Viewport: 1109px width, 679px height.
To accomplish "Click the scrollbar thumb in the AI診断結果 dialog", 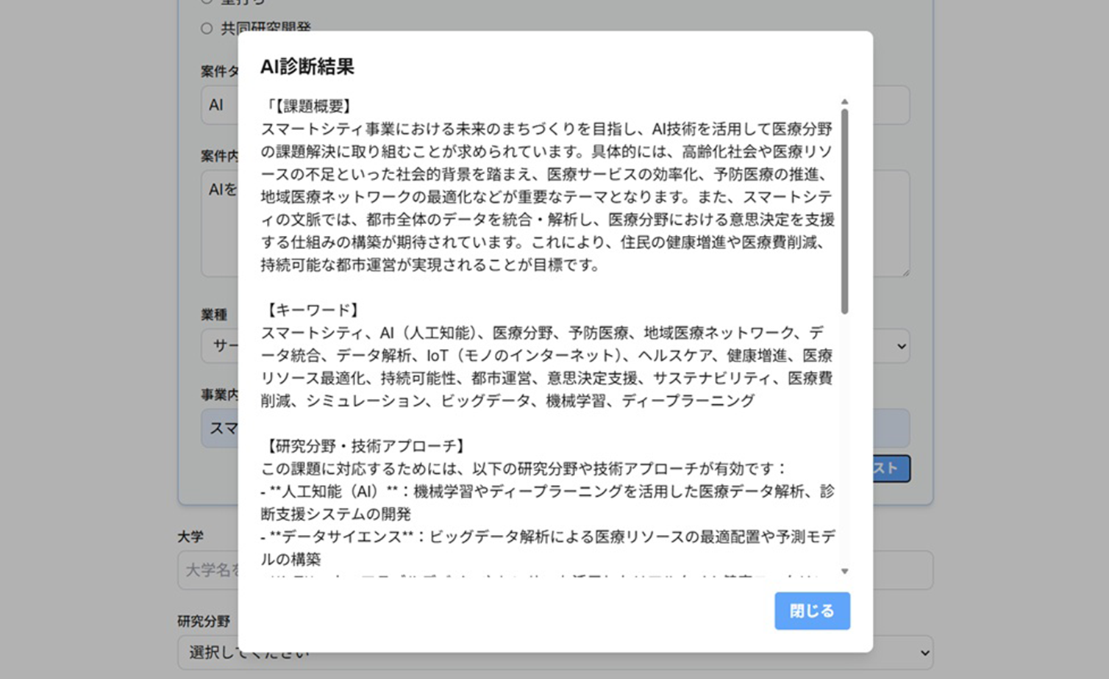I will tap(844, 209).
